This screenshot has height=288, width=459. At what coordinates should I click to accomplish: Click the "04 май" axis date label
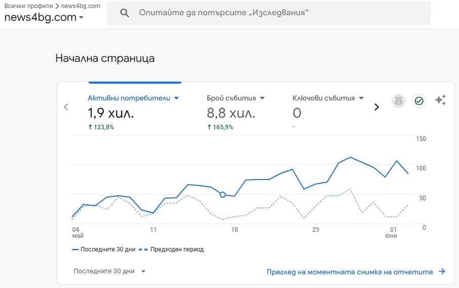(78, 233)
